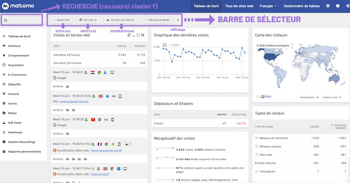Click the info icon in top bar
This screenshot has height=183, width=350.
(x=338, y=6)
